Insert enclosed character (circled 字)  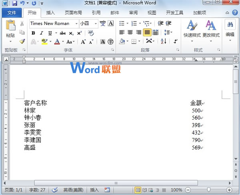point(110,41)
